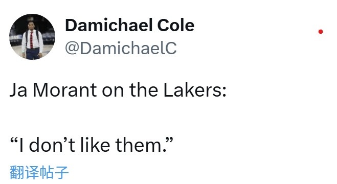This screenshot has height=184, width=337.
Task: Click the word 'Morant' in the tweet
Action: 65,90
